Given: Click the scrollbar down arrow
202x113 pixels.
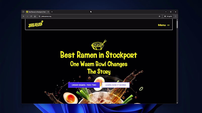Looking at the screenshot, I should [x=177, y=103].
